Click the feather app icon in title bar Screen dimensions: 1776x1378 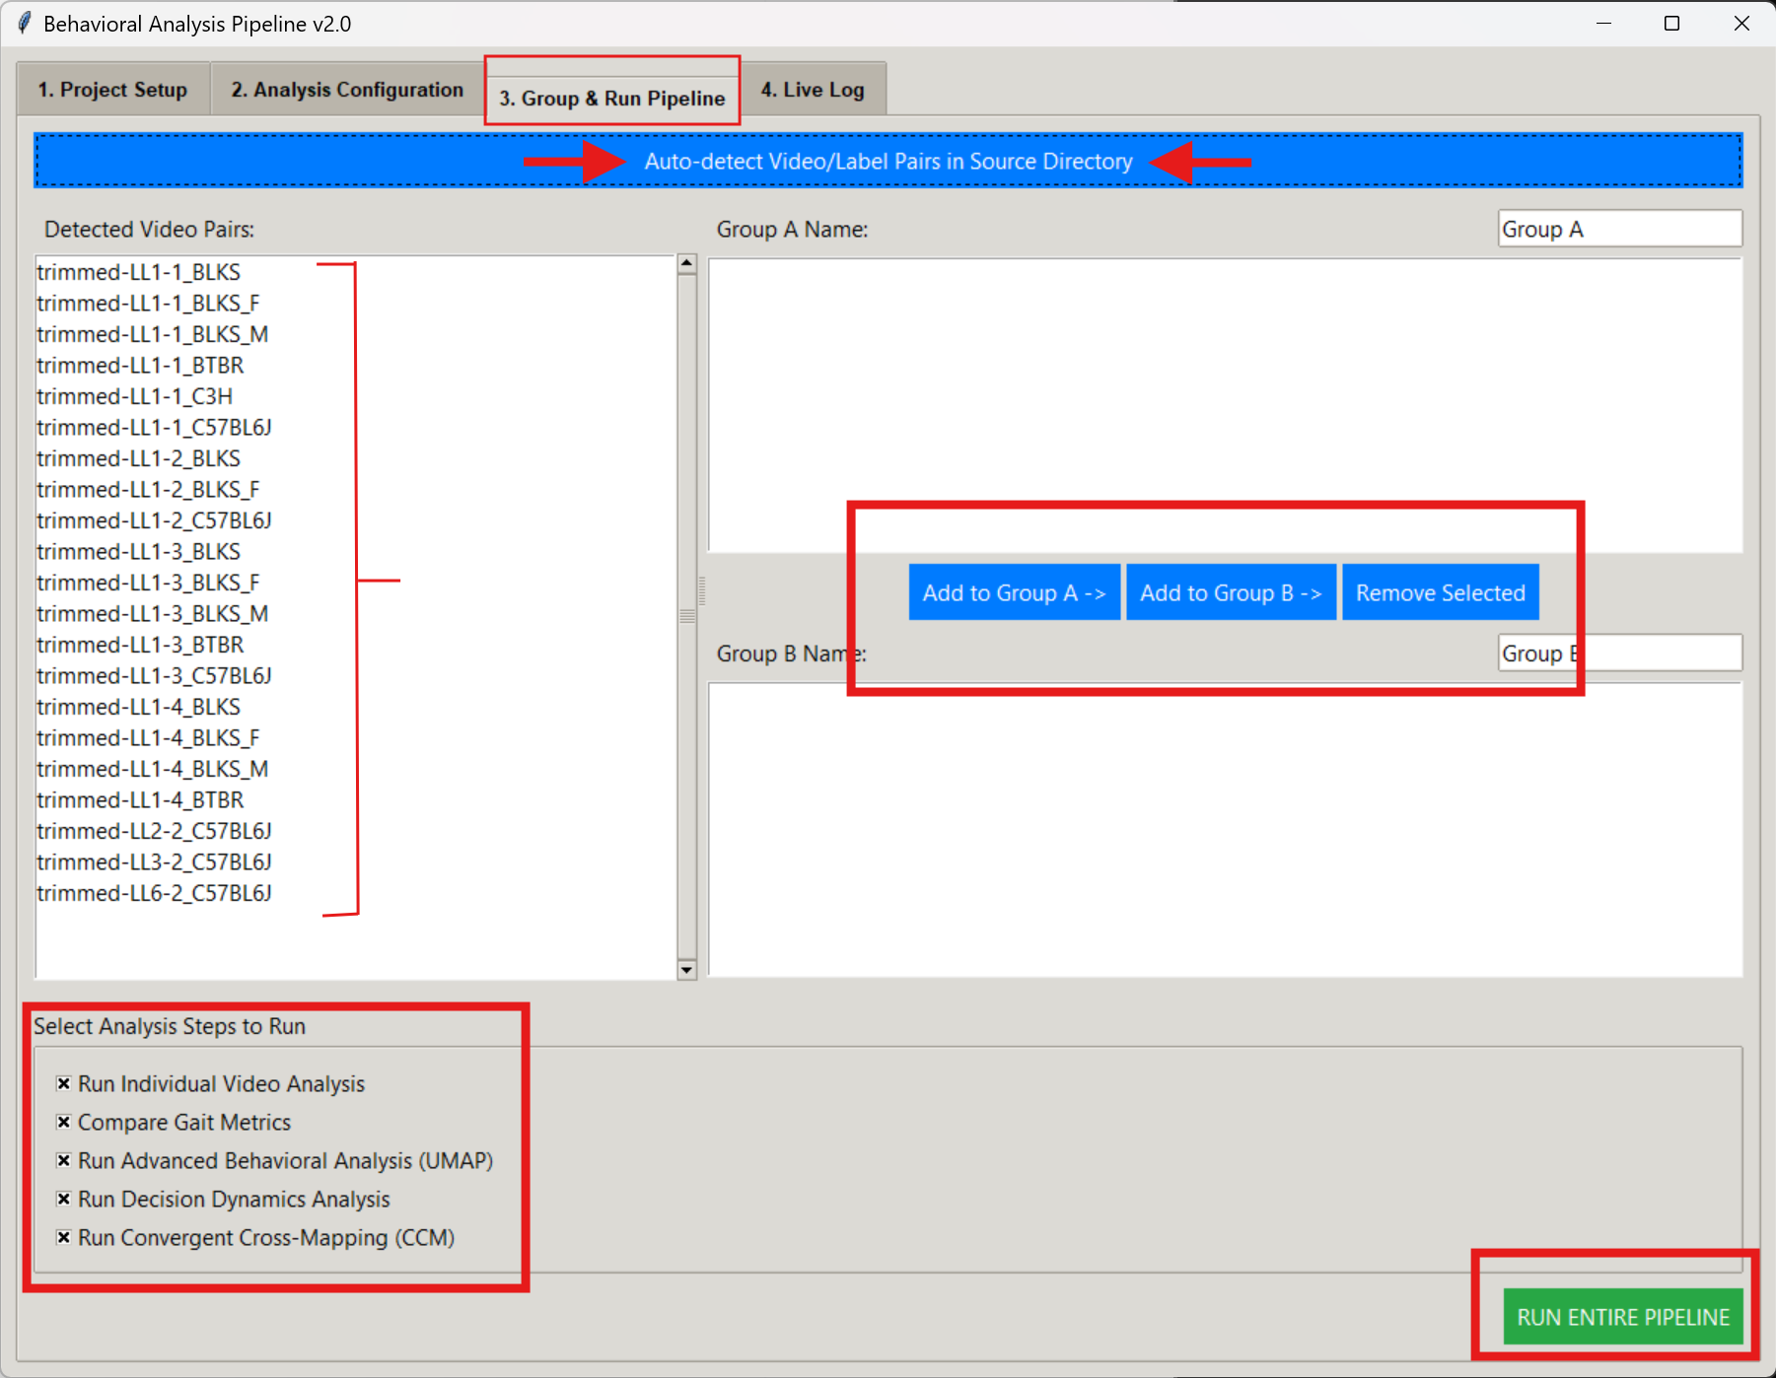pyautogui.click(x=24, y=24)
